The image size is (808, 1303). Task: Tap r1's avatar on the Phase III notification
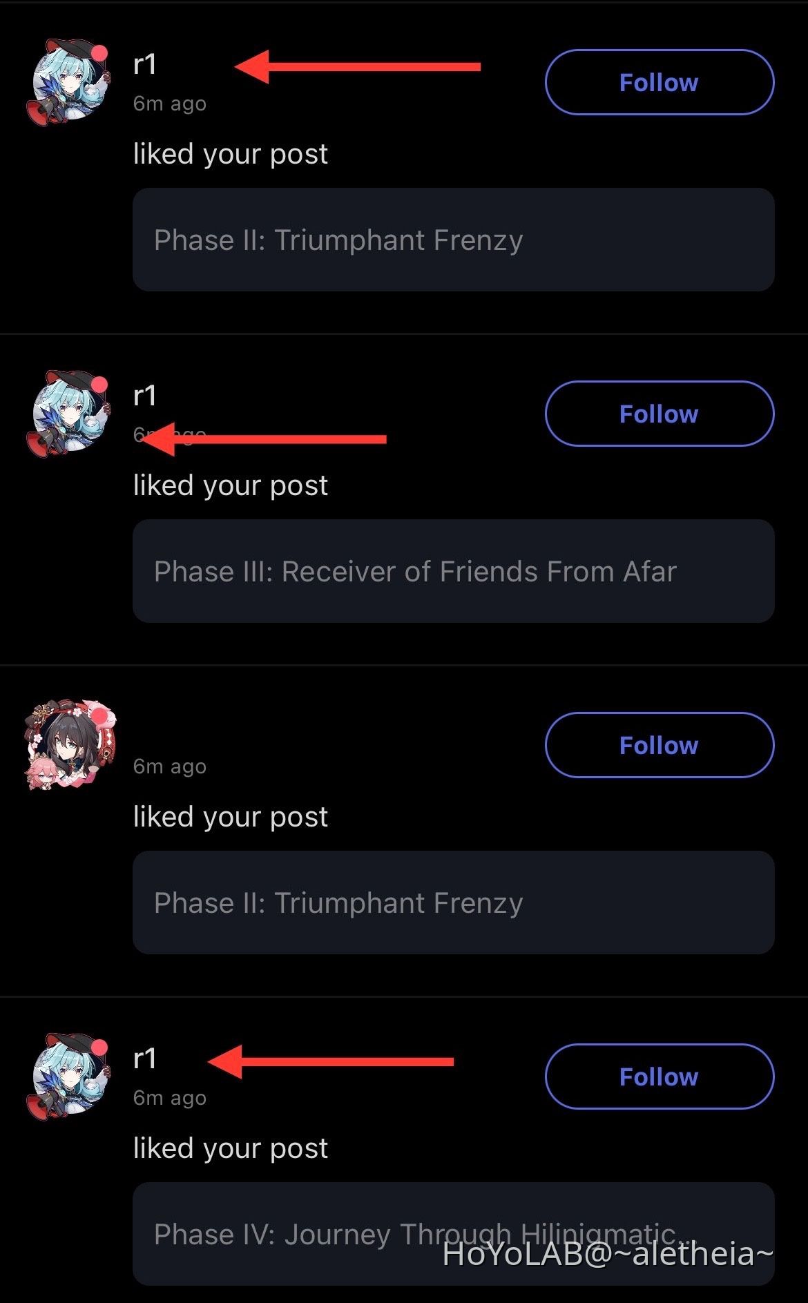(x=69, y=413)
